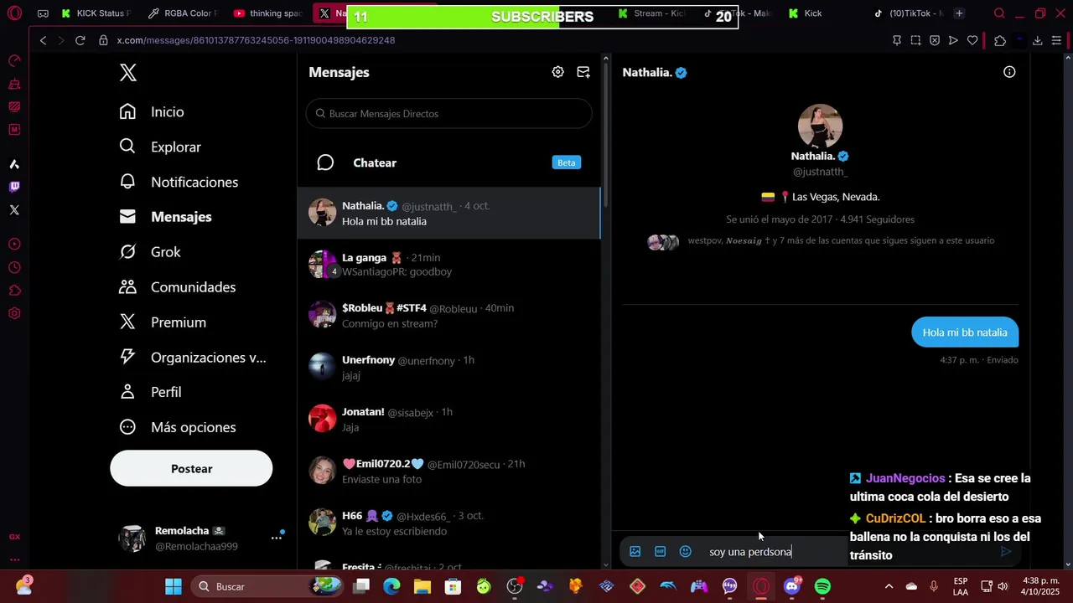Open Spotify from the taskbar
The width and height of the screenshot is (1073, 603).
pyautogui.click(x=822, y=586)
